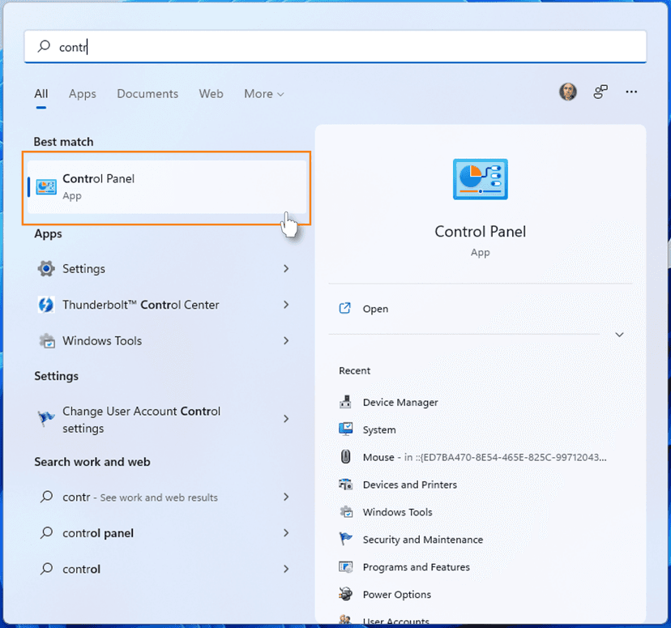This screenshot has width=671, height=628.
Task: Select the Web search tab
Action: coord(211,94)
